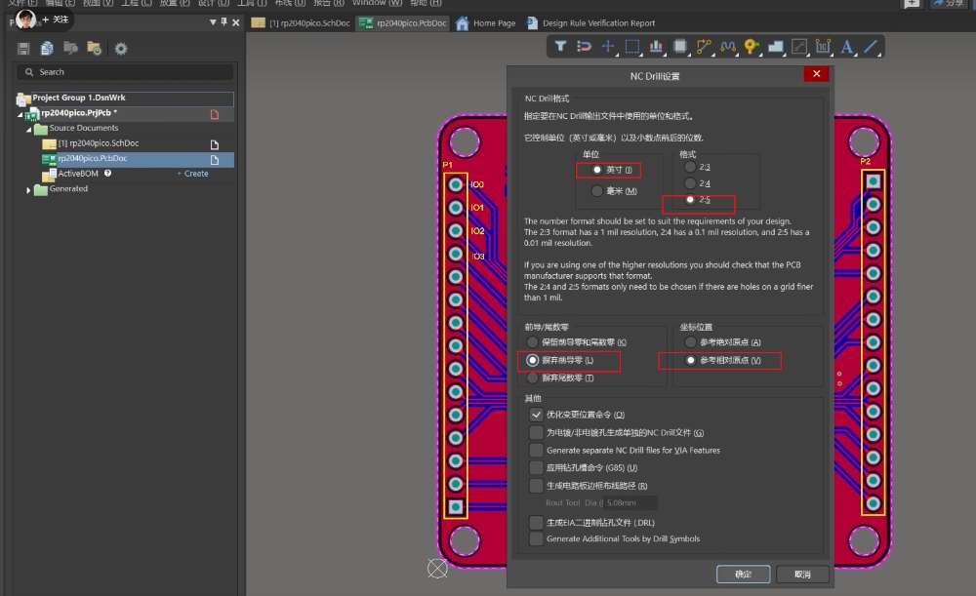This screenshot has width=976, height=596.
Task: Place a via with the yellow icon
Action: pyautogui.click(x=752, y=47)
